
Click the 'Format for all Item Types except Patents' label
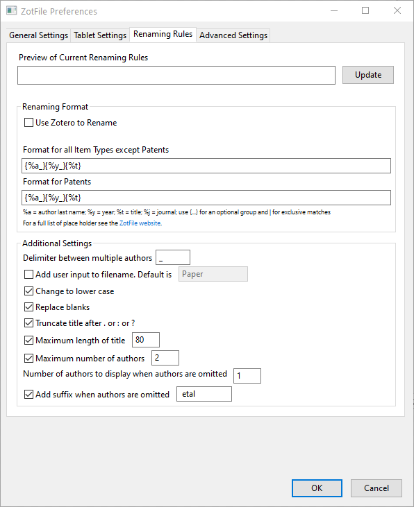coord(96,150)
